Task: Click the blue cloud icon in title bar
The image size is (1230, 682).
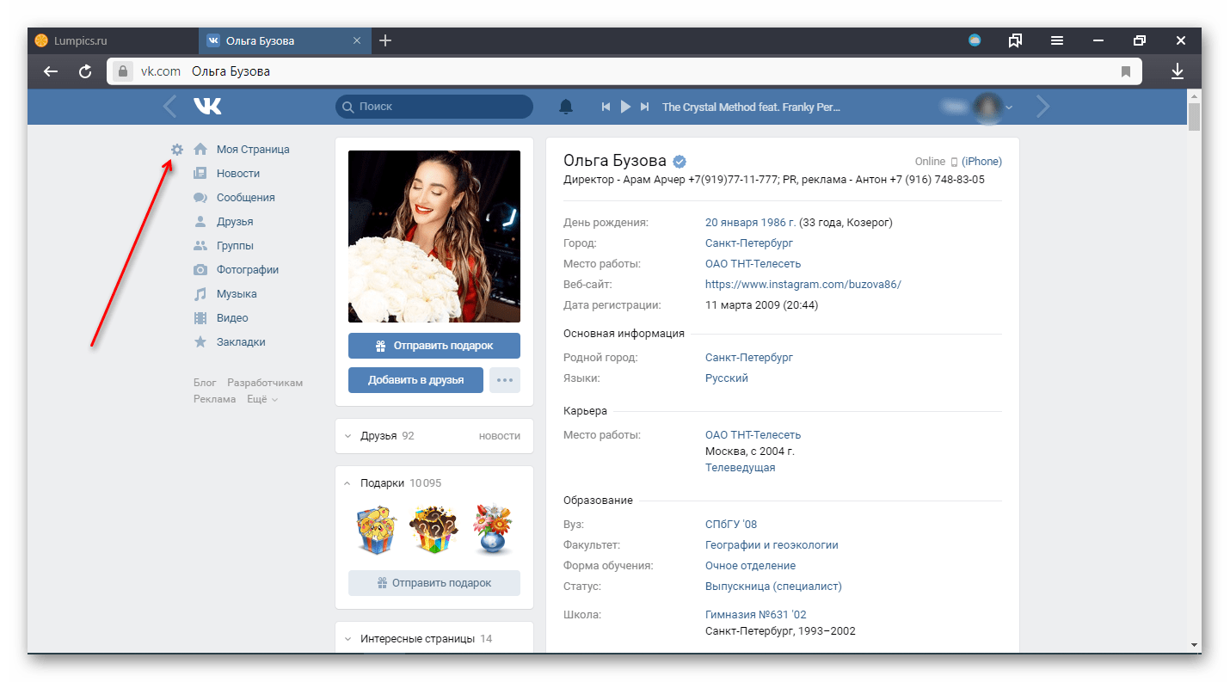Action: tap(975, 40)
